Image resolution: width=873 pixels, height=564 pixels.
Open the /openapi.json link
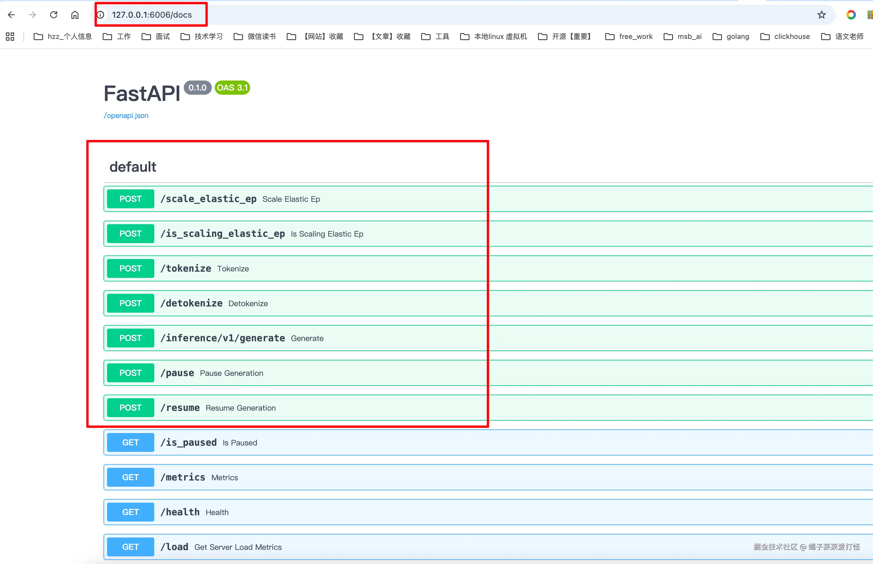(x=126, y=115)
